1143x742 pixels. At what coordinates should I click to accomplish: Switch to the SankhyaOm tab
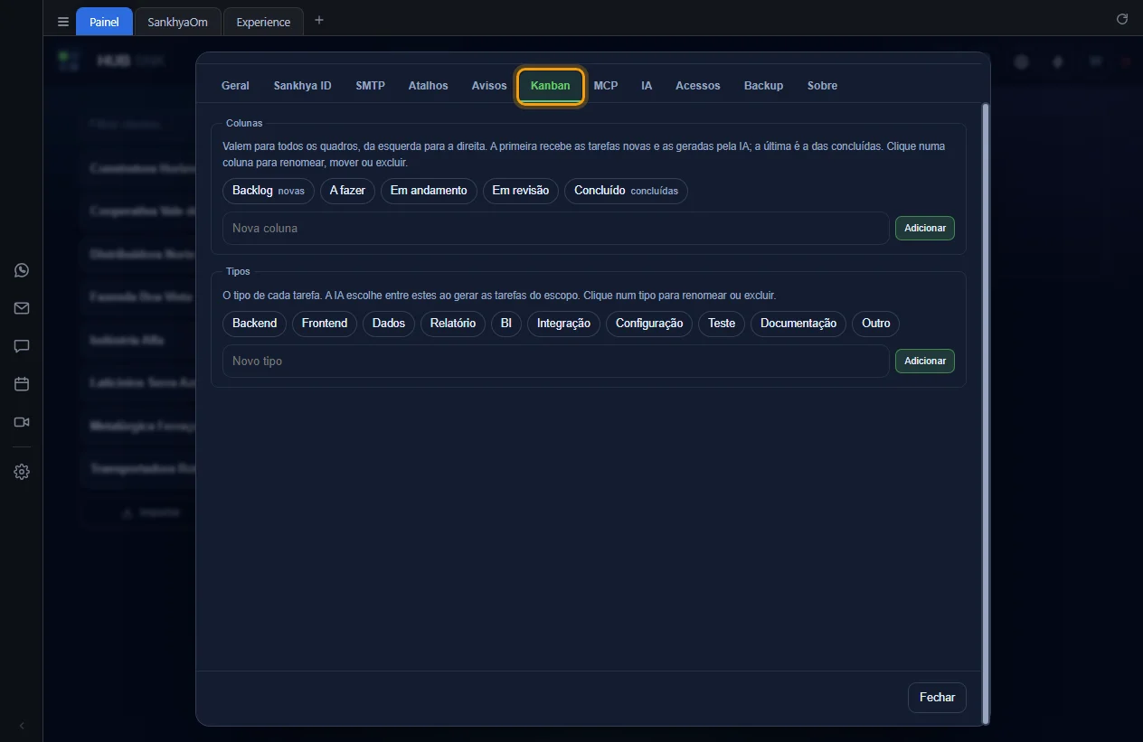click(178, 22)
